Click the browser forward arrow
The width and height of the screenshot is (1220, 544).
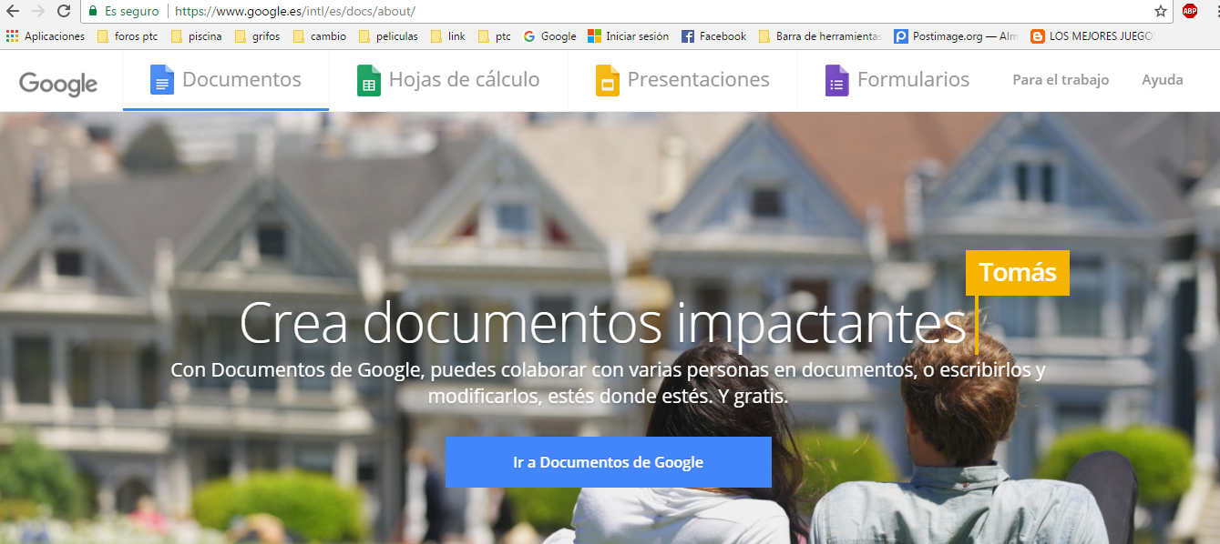38,11
